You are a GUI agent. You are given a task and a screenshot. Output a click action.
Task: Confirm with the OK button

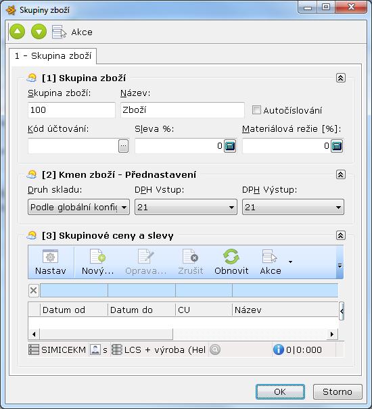280,391
